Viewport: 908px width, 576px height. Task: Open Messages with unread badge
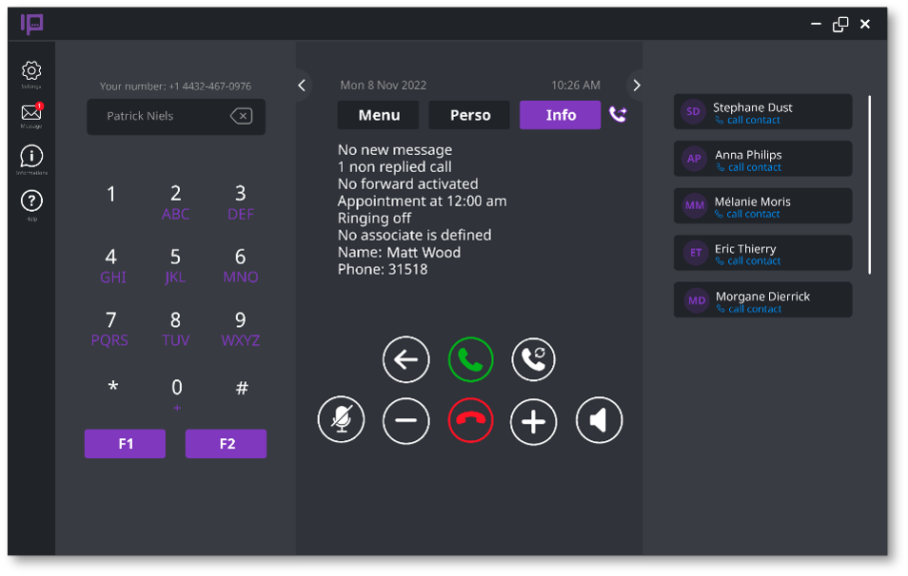31,114
